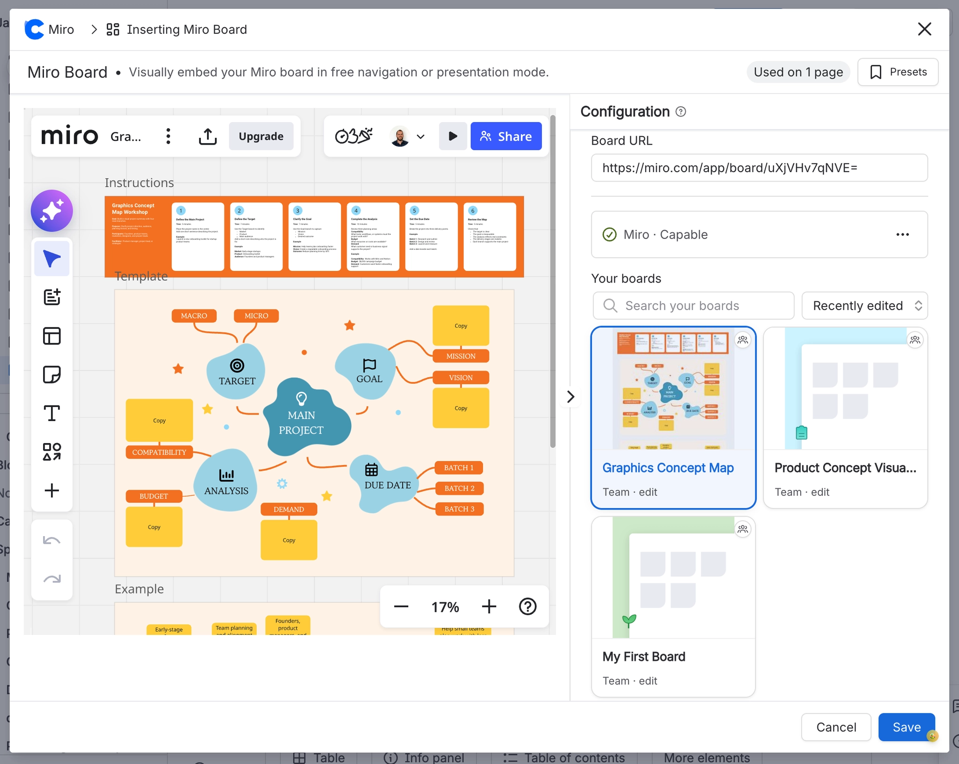Open the Presets button
The width and height of the screenshot is (959, 764).
coord(898,72)
